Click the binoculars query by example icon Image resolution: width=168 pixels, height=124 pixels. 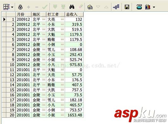(72, 7)
